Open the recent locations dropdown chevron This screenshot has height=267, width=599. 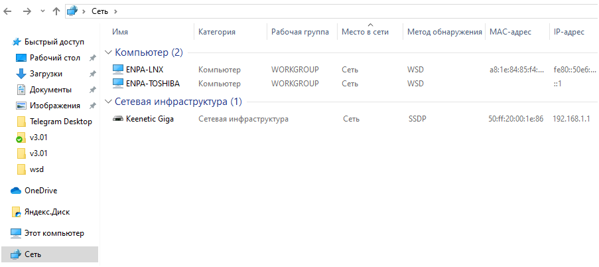click(42, 11)
